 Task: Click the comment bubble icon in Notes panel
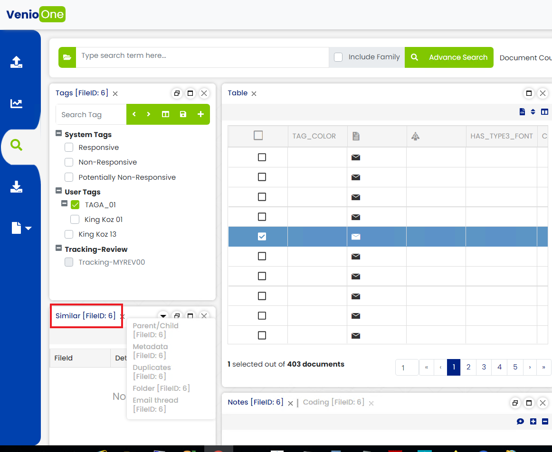(520, 422)
